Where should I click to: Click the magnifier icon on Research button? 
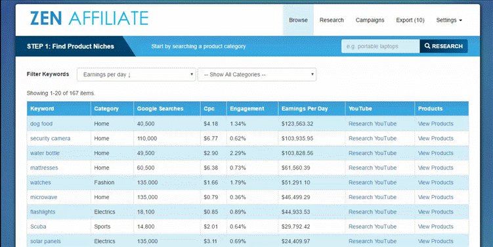[427, 46]
